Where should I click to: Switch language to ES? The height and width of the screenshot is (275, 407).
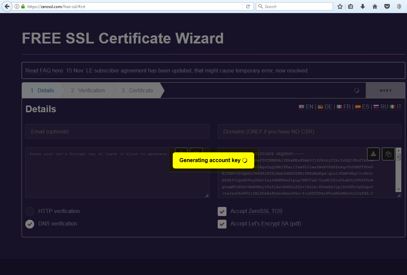tap(365, 107)
